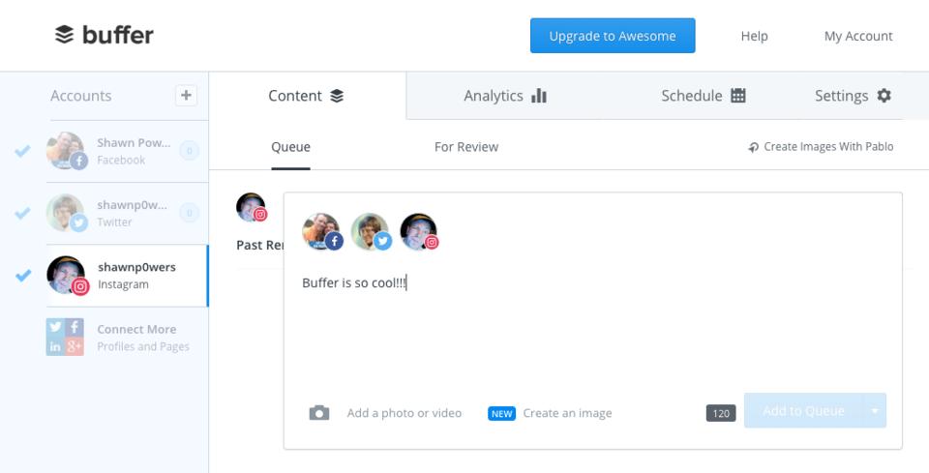Click the Buffer logo icon
Image resolution: width=929 pixels, height=473 pixels.
(x=64, y=36)
